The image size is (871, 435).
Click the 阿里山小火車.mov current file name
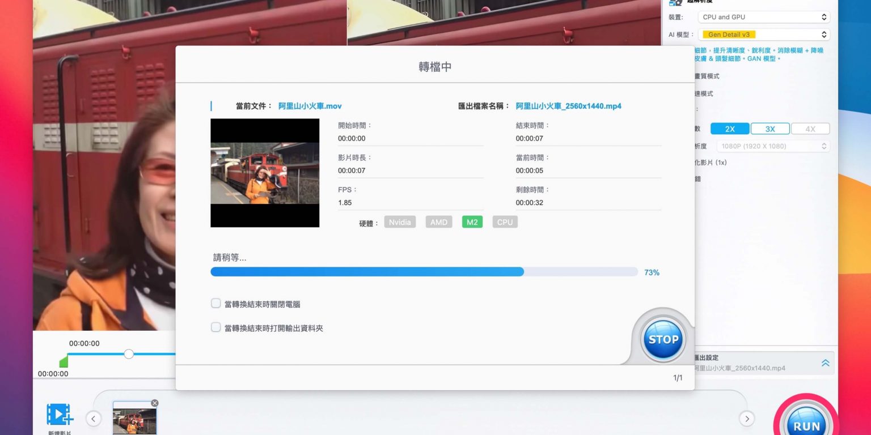310,106
